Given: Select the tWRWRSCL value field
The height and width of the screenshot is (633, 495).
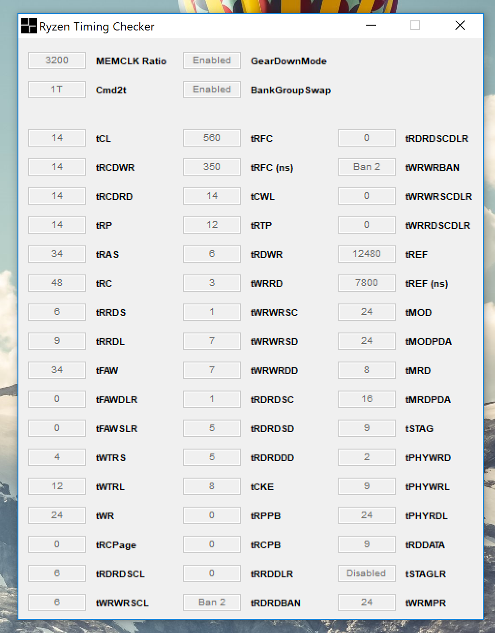Looking at the screenshot, I should coord(57,603).
